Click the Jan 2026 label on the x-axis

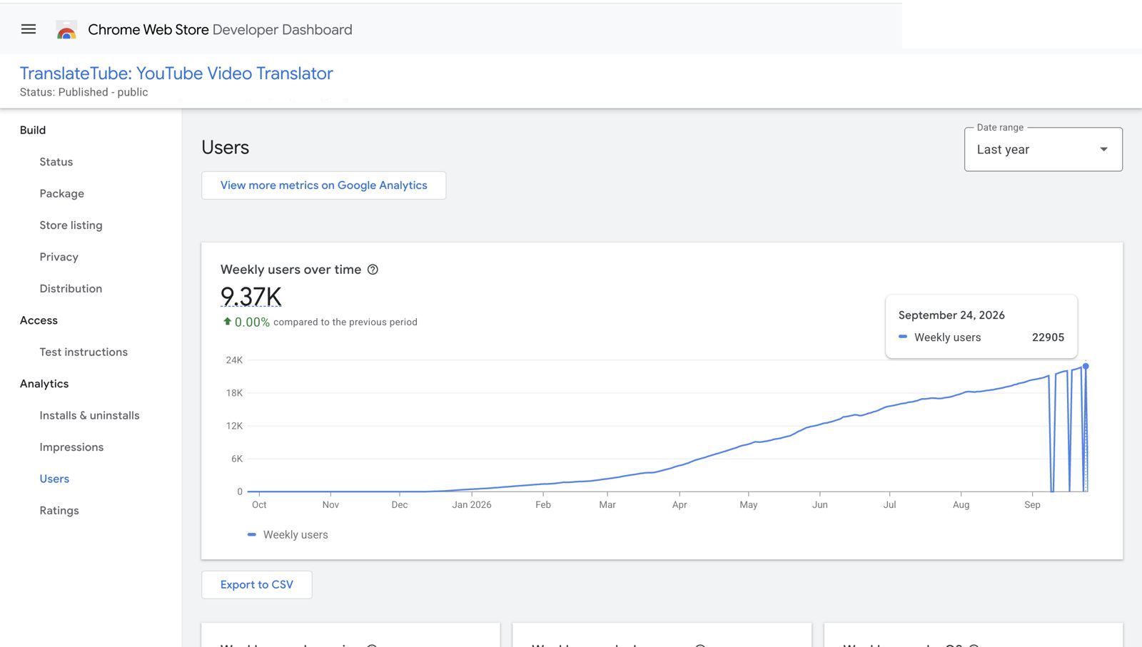472,505
